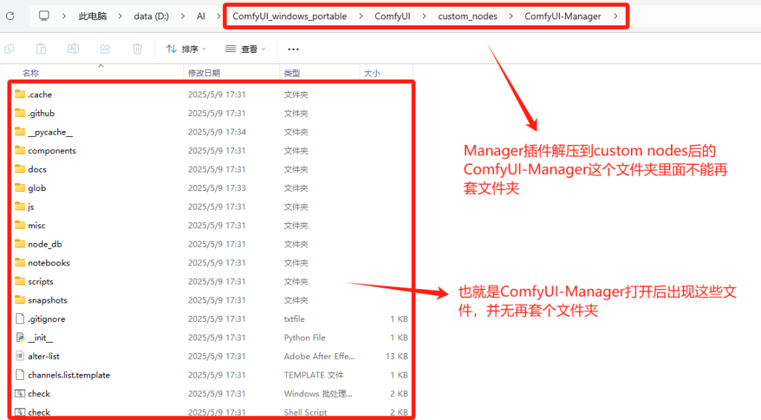Image resolution: width=761 pixels, height=420 pixels.
Task: Click the components folder name
Action: 52,150
